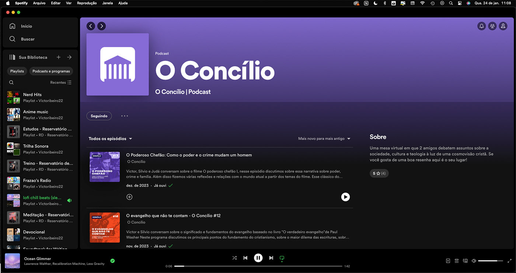Open Control Center in menu bar
516x273 pixels.
(x=460, y=3)
